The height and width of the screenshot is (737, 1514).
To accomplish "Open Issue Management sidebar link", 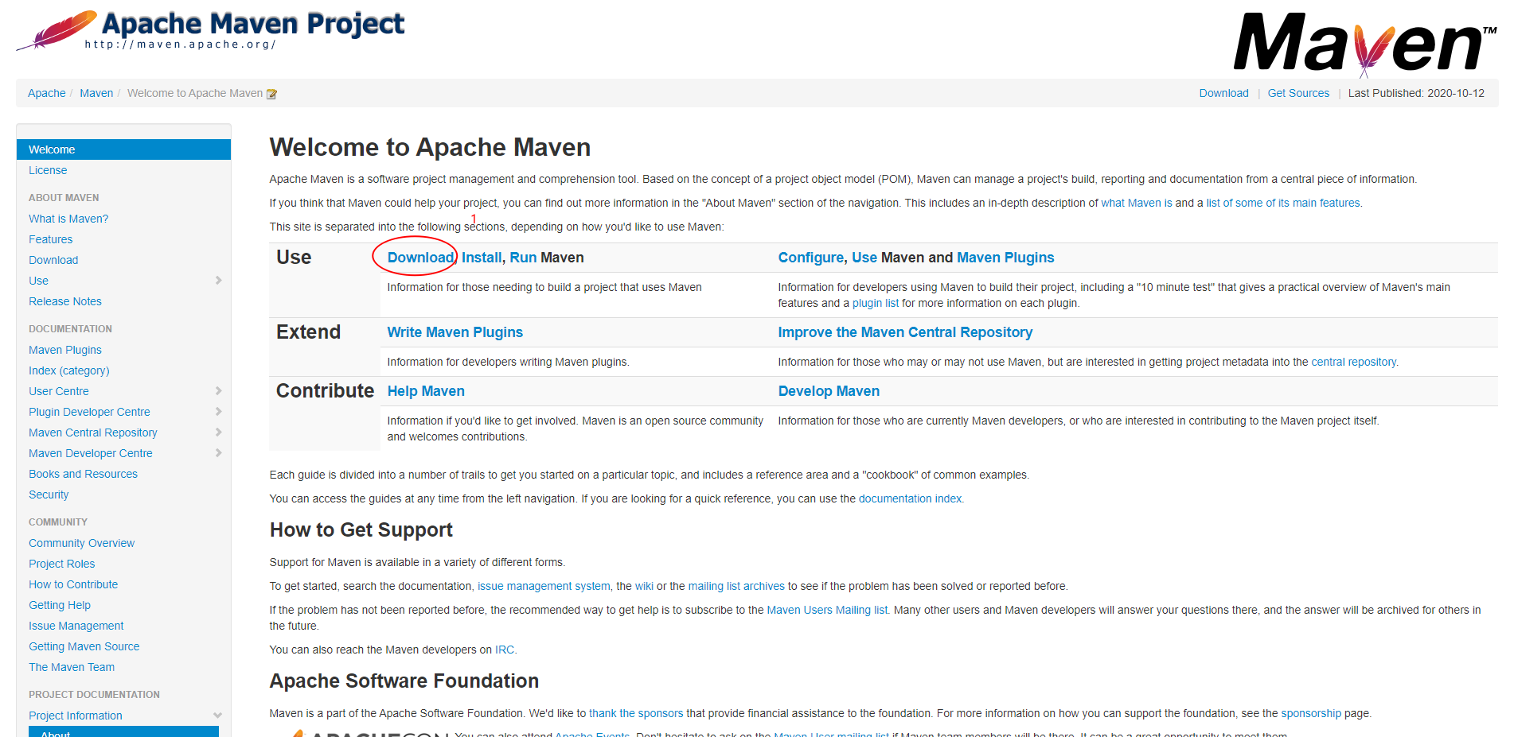I will (x=76, y=626).
